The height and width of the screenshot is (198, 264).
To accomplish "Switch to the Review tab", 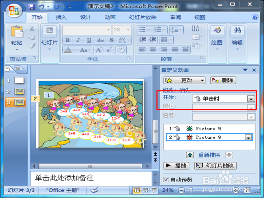I will point(176,17).
